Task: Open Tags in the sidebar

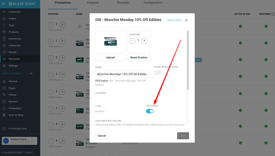Action: pyautogui.click(x=11, y=25)
